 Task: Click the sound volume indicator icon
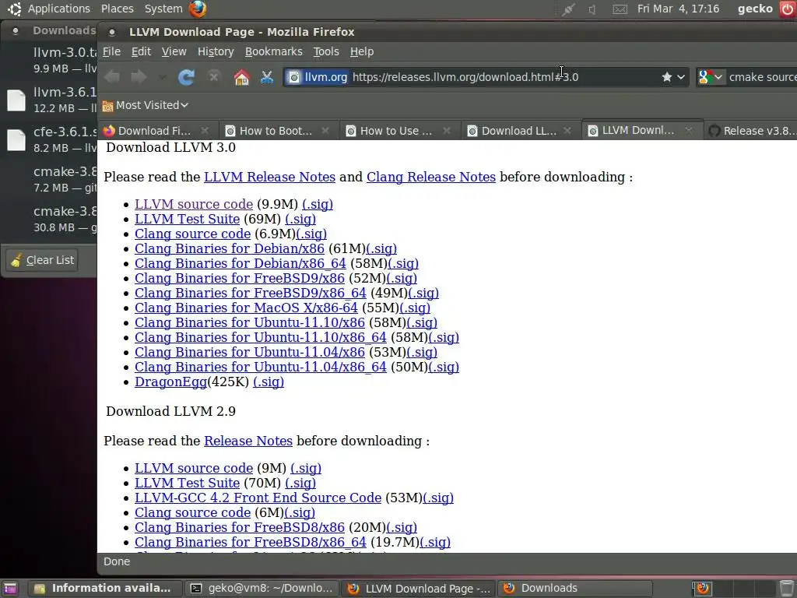coord(592,9)
